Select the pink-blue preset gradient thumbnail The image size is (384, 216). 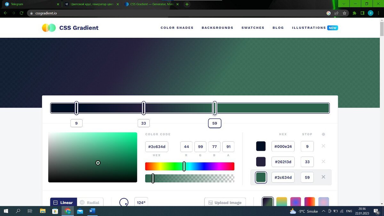[296, 202]
